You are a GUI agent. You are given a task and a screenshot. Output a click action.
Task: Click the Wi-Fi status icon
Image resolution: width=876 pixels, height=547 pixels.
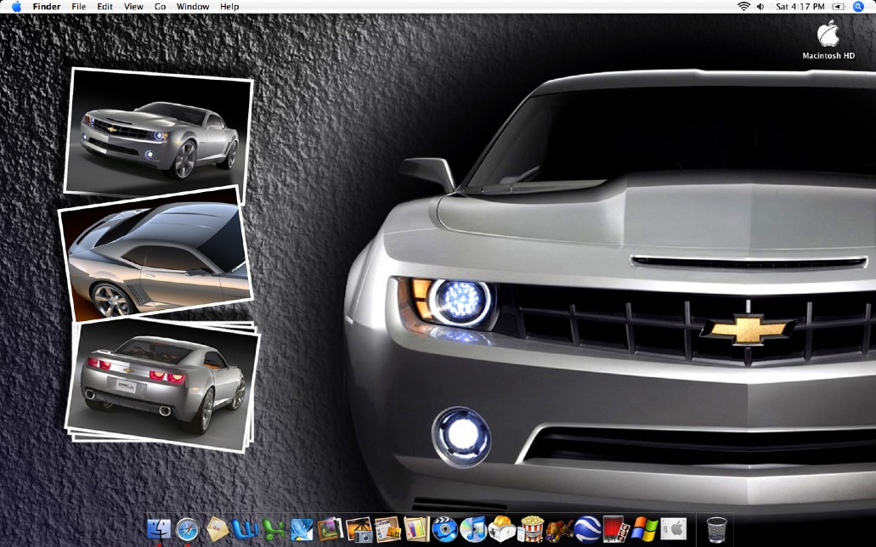click(x=743, y=7)
